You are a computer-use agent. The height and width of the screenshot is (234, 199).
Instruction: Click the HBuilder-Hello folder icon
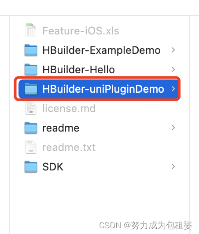(x=31, y=70)
